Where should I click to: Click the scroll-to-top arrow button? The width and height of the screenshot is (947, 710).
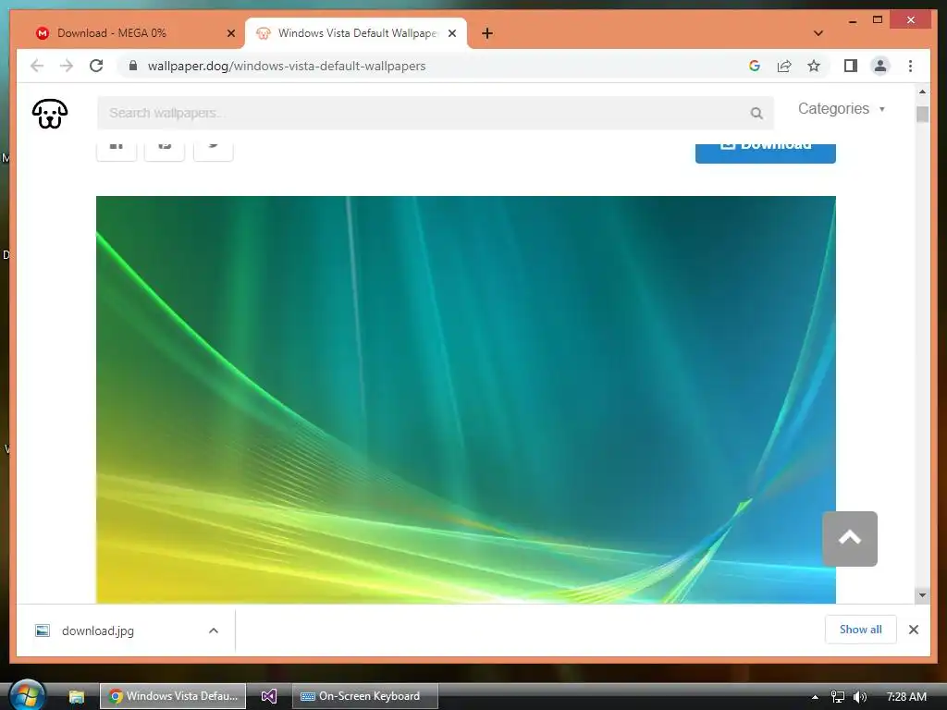click(850, 539)
